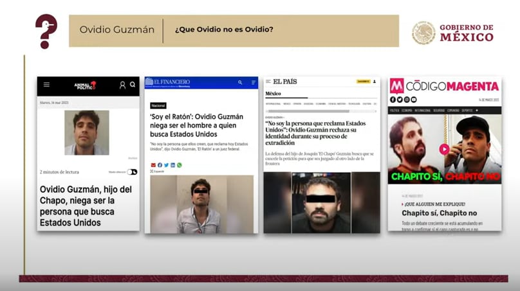Click the Animal Político search magnifier icon
The image size is (520, 291).
point(133,85)
